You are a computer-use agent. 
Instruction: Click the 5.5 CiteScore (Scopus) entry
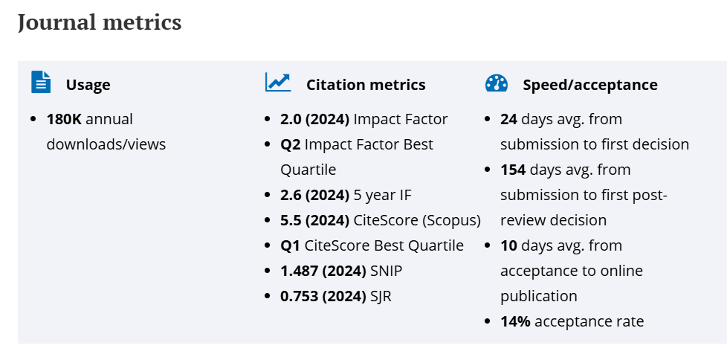(x=380, y=220)
